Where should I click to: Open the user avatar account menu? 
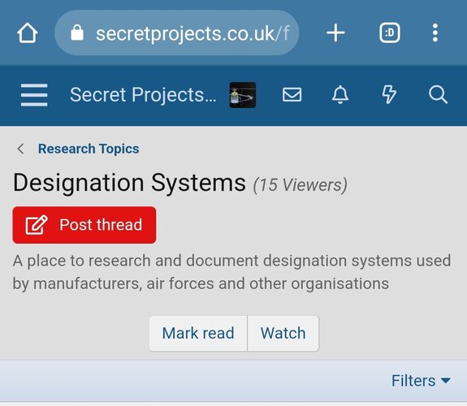click(243, 95)
